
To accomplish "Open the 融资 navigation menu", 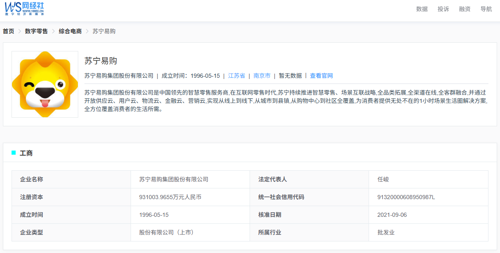I will (465, 9).
